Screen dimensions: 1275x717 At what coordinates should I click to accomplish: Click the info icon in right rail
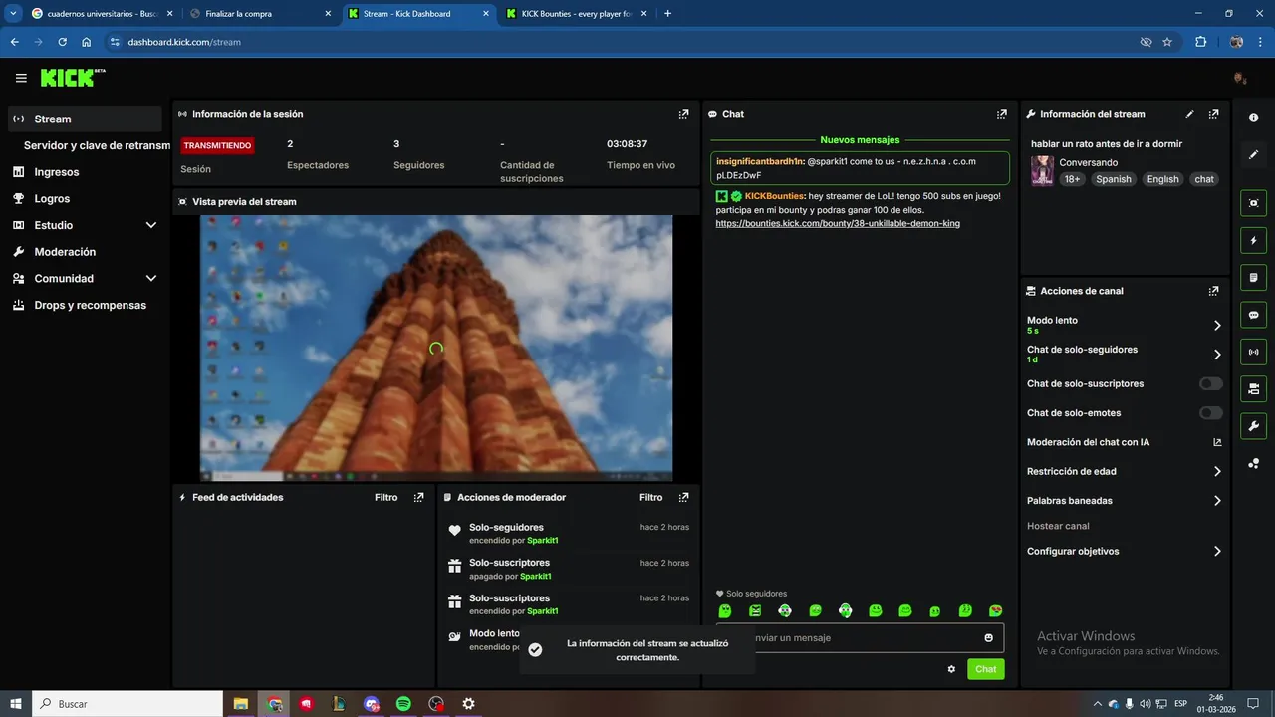point(1253,118)
